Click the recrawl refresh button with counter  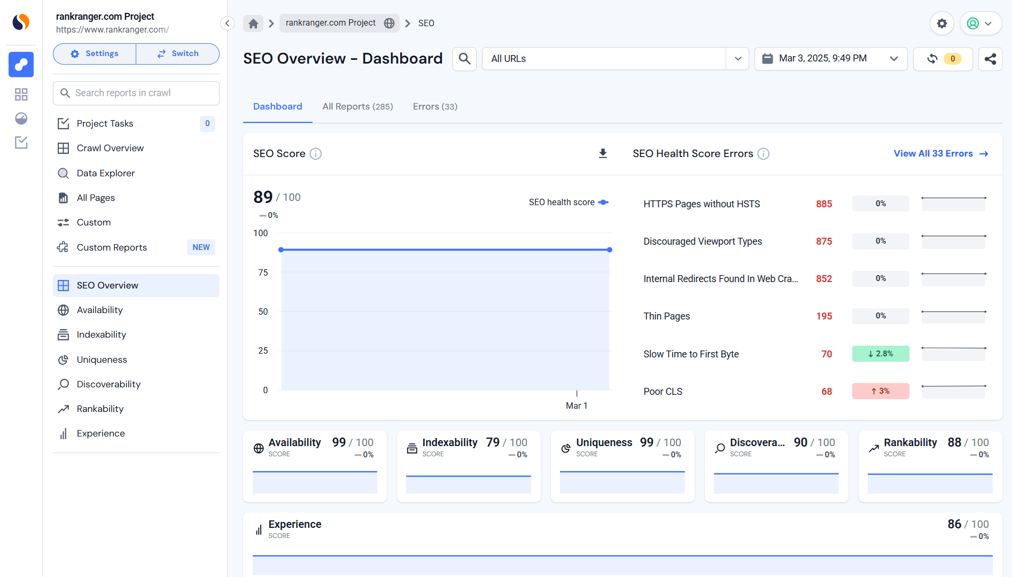coord(943,59)
